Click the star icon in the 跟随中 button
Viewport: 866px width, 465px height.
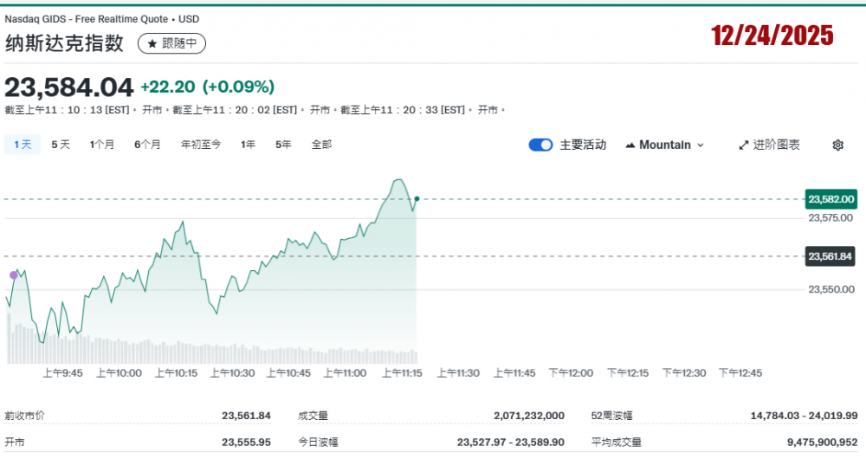[152, 43]
